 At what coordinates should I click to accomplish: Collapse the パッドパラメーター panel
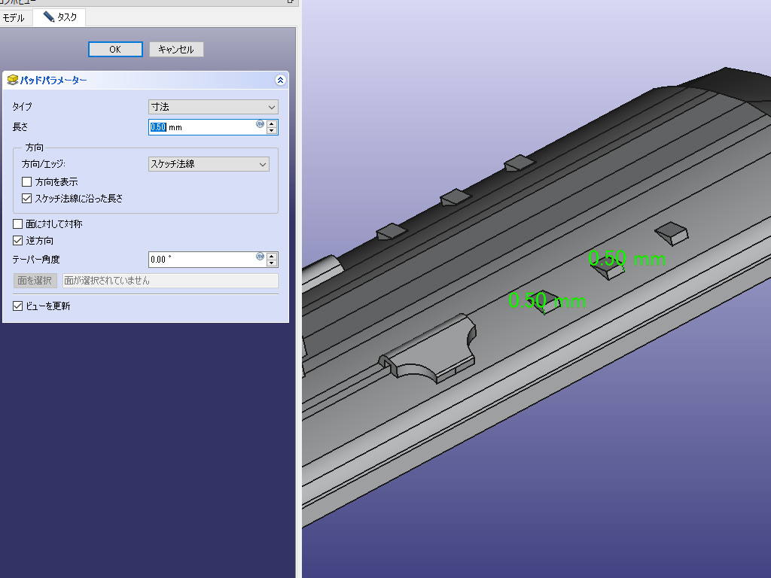280,80
